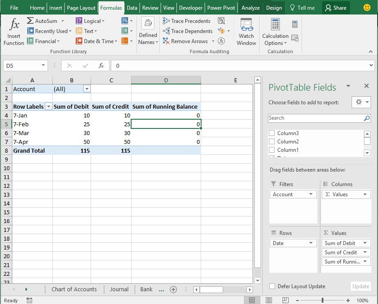
Task: Open Values field dropdown in Columns area
Action: coord(365,194)
